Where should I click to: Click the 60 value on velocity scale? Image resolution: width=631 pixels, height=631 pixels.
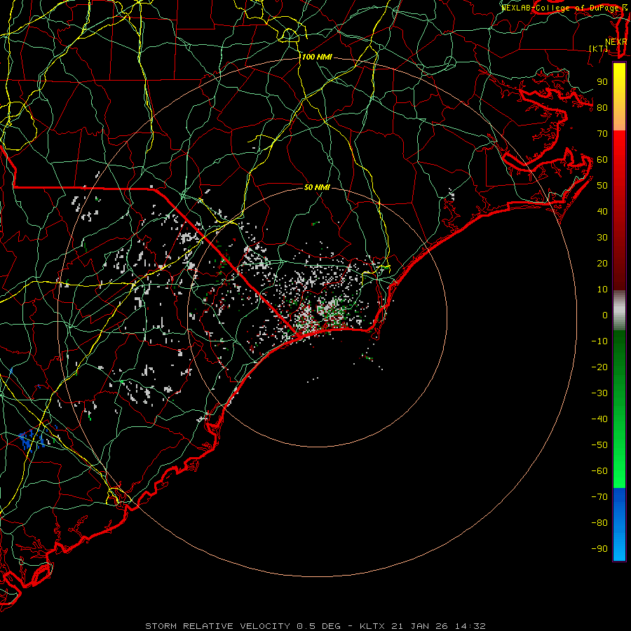click(x=602, y=159)
